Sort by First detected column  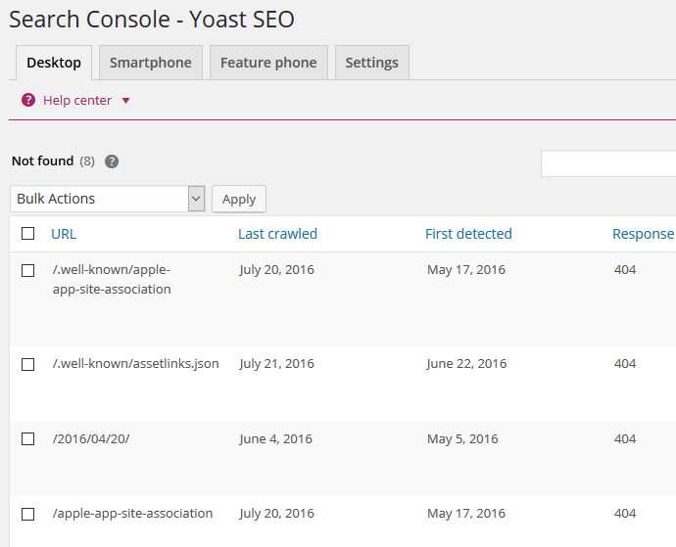pyautogui.click(x=468, y=234)
